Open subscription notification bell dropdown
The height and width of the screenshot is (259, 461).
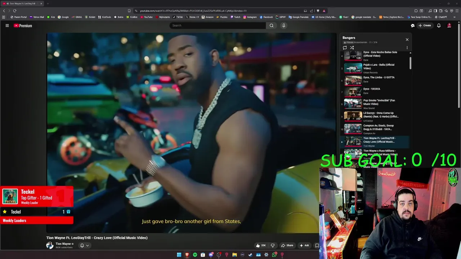[84, 245]
